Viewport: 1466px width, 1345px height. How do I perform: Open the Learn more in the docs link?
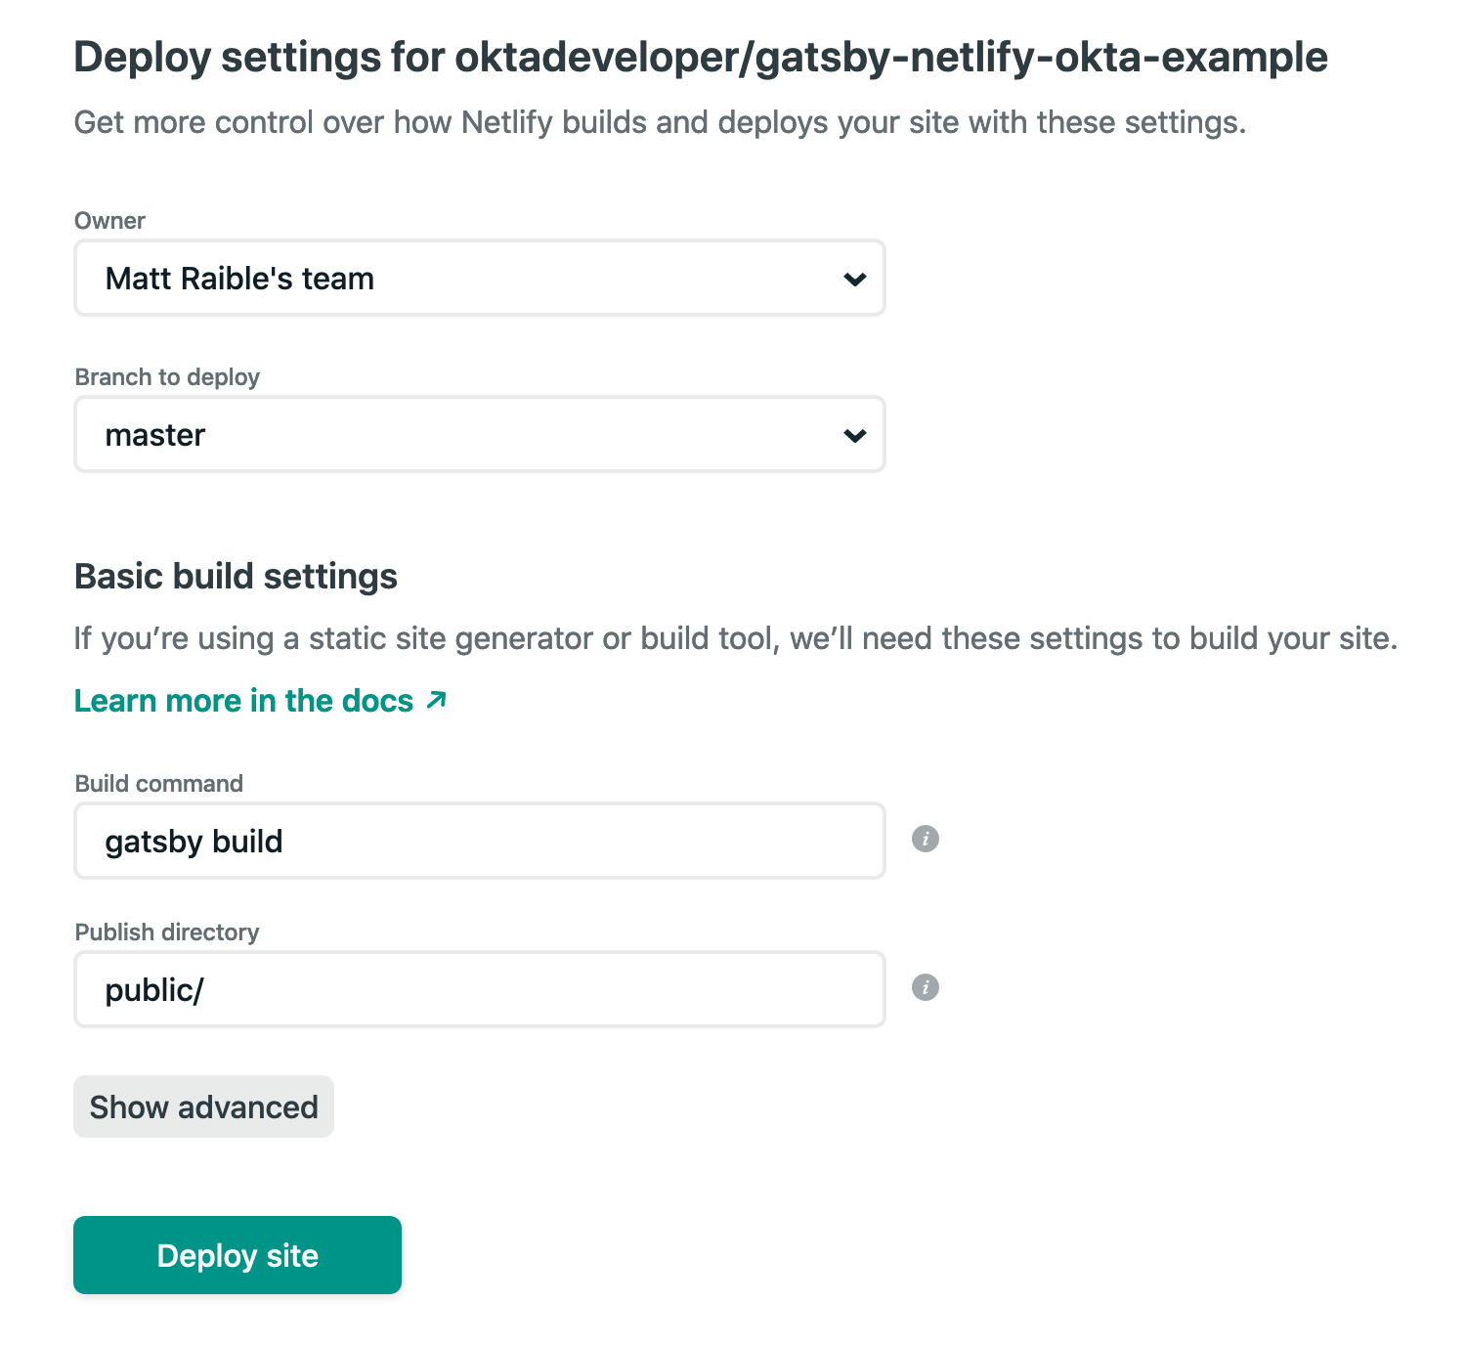pos(244,701)
